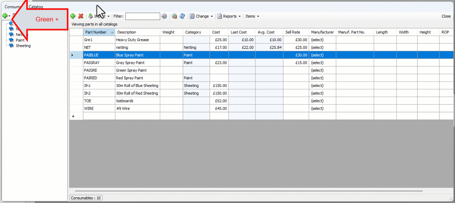Click the green plus beside the red X
This screenshot has height=203, width=455.
pos(72,16)
